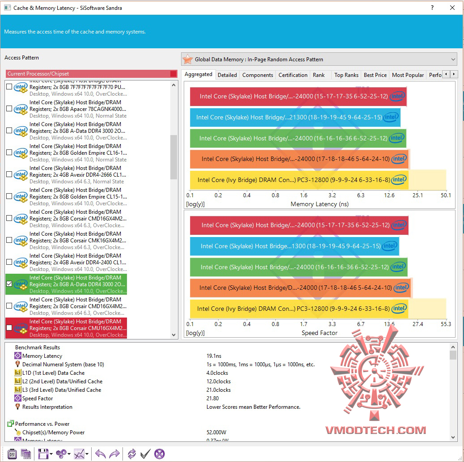This screenshot has width=464, height=462.
Task: Click the green 16-16-16-36 Memory Latency bar
Action: (298, 138)
